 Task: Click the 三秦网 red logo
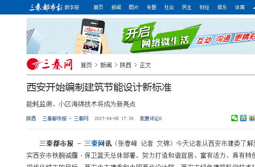(49, 64)
